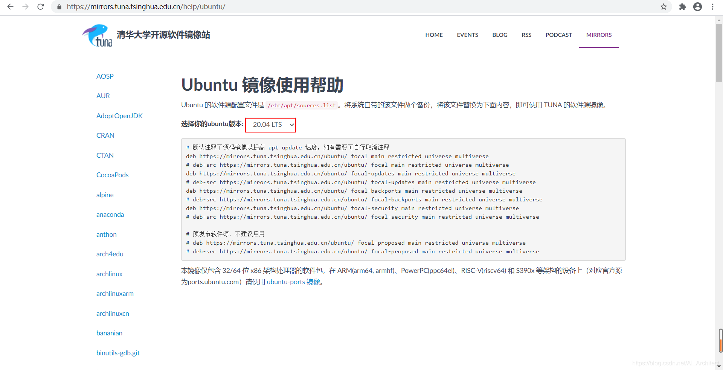Open arch4edu in the sidebar
The width and height of the screenshot is (723, 370).
point(110,254)
